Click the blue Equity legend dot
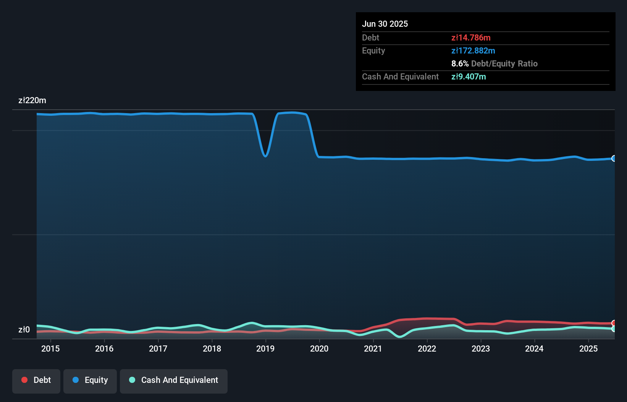This screenshot has height=402, width=627. 76,380
